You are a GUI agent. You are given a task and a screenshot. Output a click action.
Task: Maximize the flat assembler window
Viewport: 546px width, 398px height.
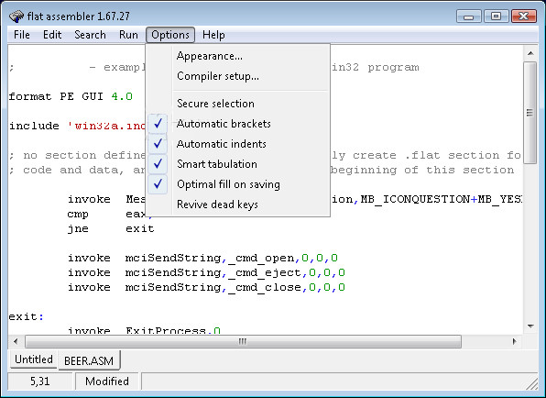(x=496, y=17)
